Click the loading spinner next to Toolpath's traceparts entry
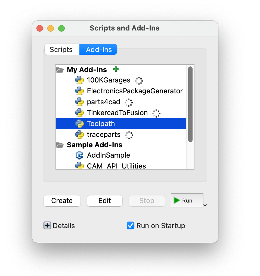Image resolution: width=260 pixels, height=276 pixels. click(129, 135)
